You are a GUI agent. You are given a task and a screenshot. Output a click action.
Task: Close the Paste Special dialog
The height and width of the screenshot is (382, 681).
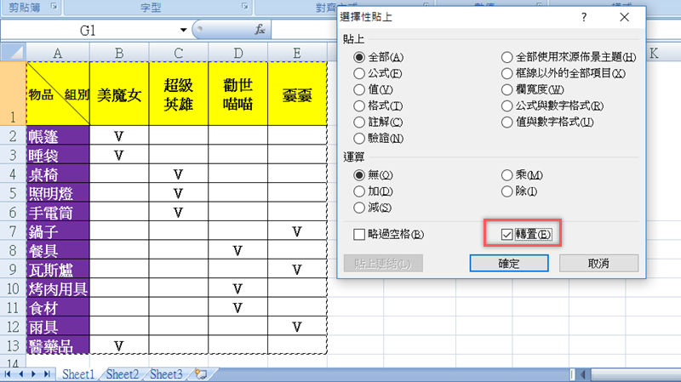click(x=624, y=17)
